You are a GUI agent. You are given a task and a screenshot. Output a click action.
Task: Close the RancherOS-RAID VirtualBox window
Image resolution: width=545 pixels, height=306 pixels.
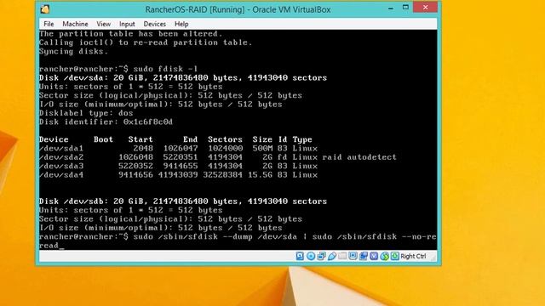[426, 8]
